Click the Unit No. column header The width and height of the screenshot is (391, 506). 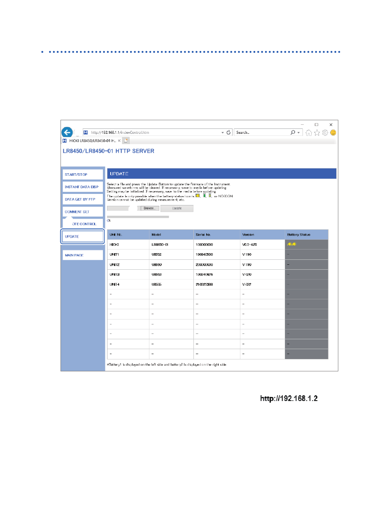[128, 235]
